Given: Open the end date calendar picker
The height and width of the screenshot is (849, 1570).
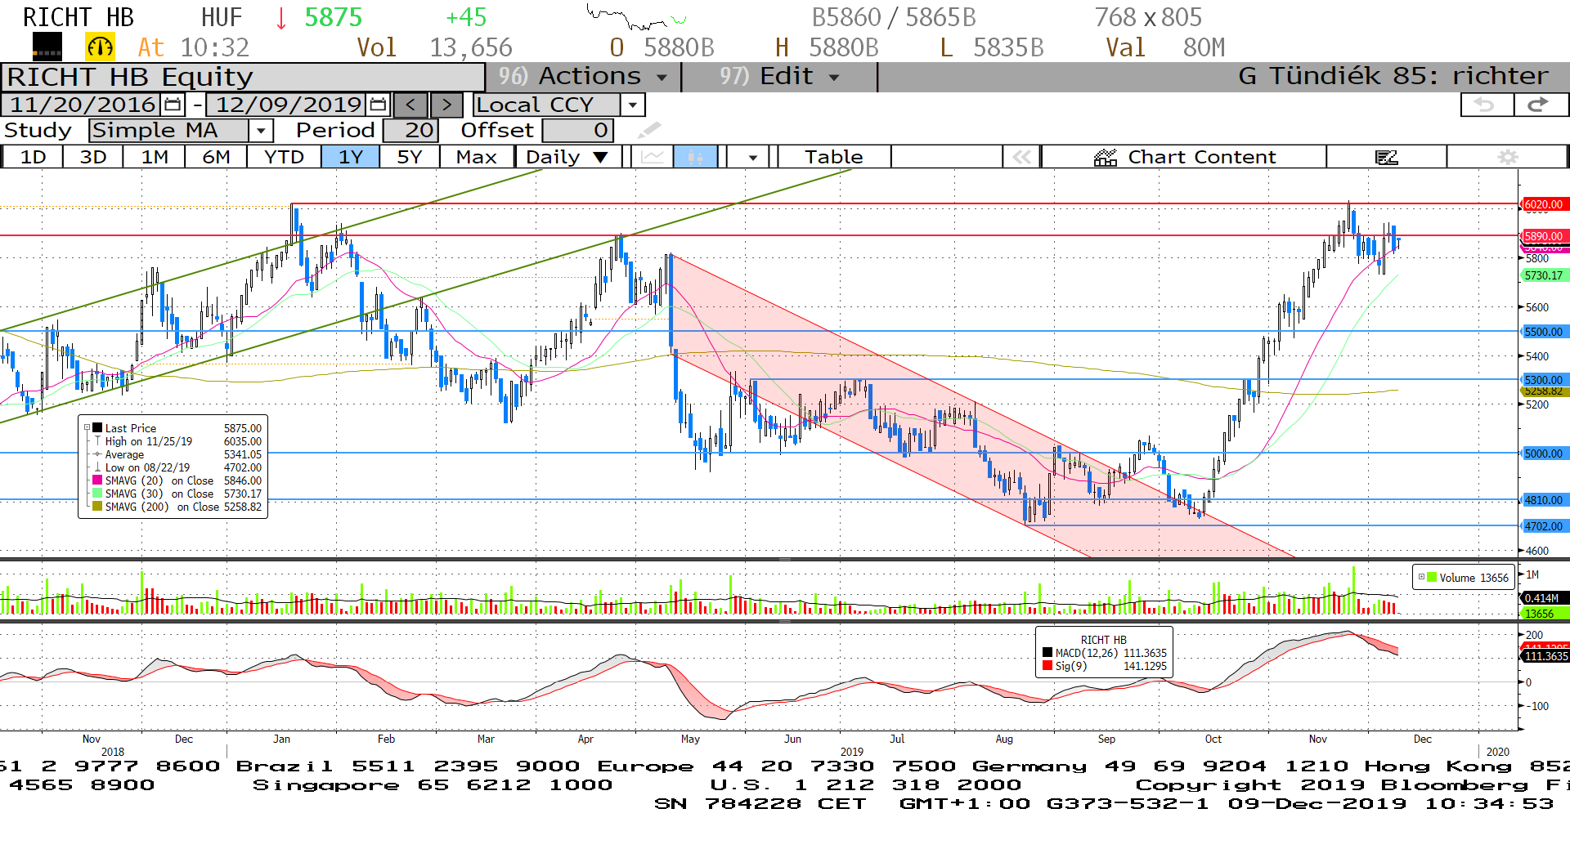Looking at the screenshot, I should pos(378,105).
